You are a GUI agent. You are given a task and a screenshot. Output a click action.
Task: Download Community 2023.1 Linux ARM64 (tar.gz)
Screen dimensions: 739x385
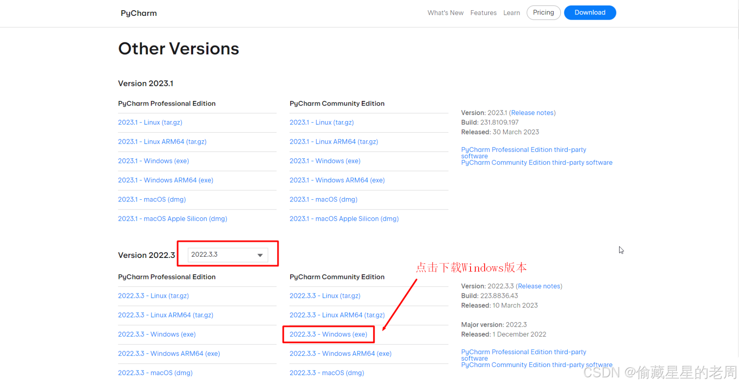click(334, 142)
